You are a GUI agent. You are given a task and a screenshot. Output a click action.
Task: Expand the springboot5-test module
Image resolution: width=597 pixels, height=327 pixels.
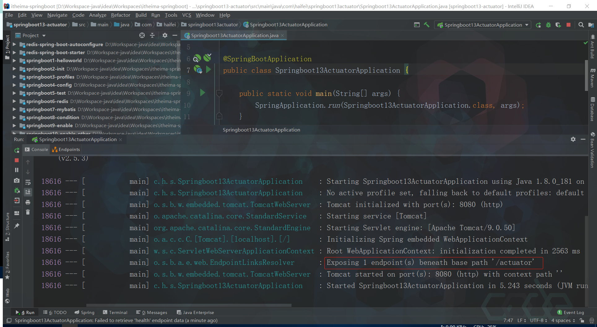[x=14, y=93]
